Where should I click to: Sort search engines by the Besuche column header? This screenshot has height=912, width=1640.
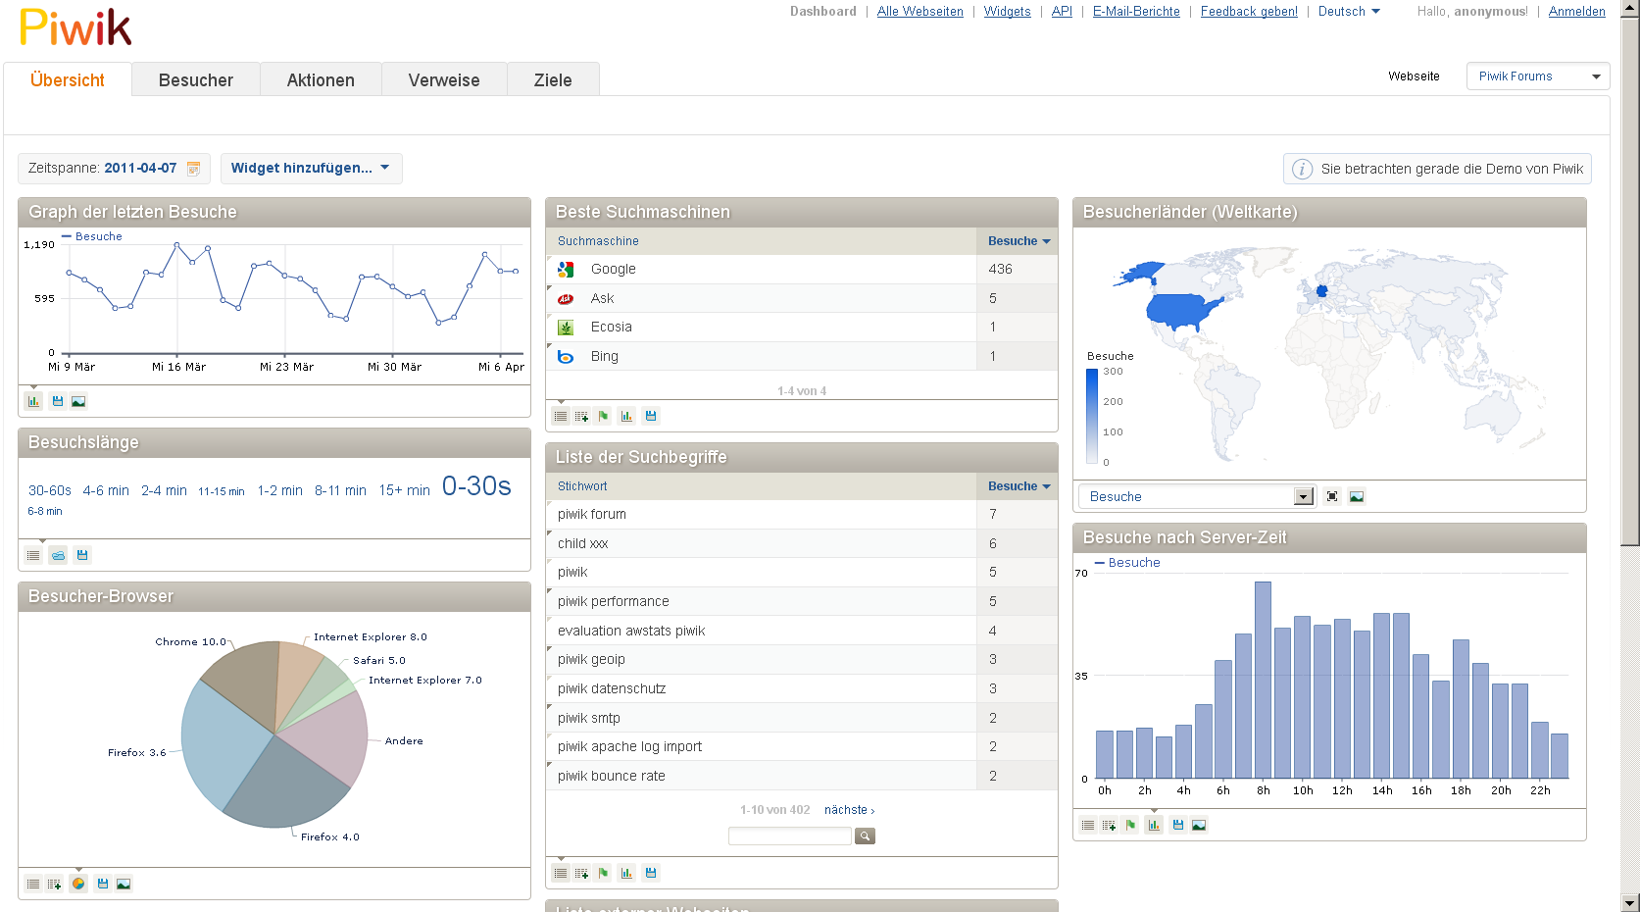click(x=1018, y=241)
